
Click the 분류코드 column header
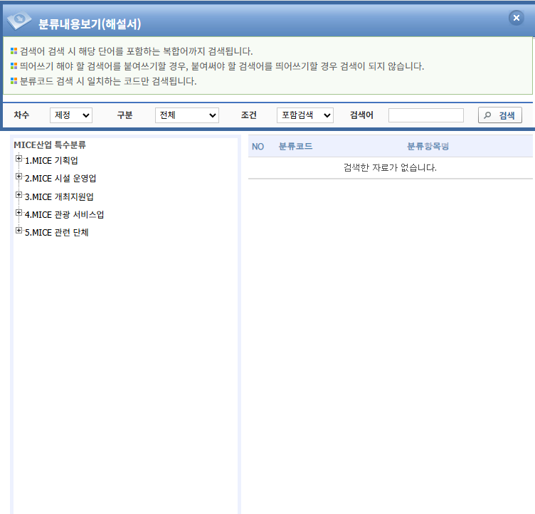click(x=295, y=147)
